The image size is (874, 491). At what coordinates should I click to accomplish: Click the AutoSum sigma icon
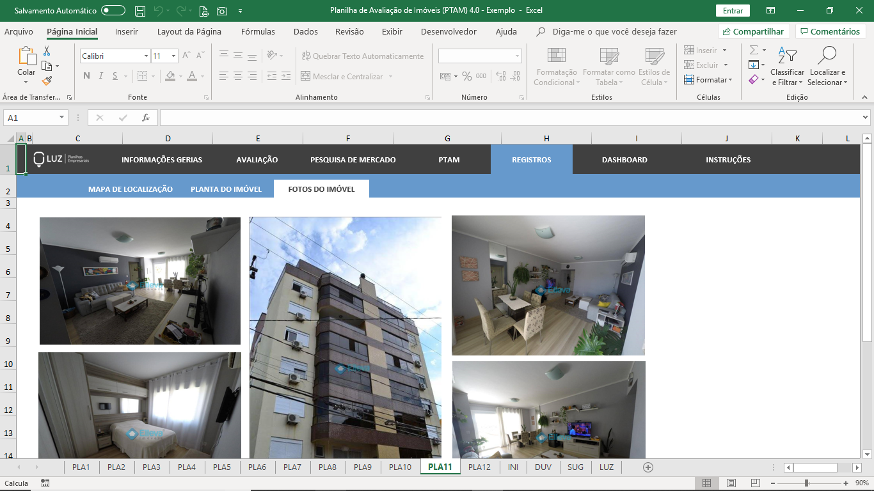754,50
